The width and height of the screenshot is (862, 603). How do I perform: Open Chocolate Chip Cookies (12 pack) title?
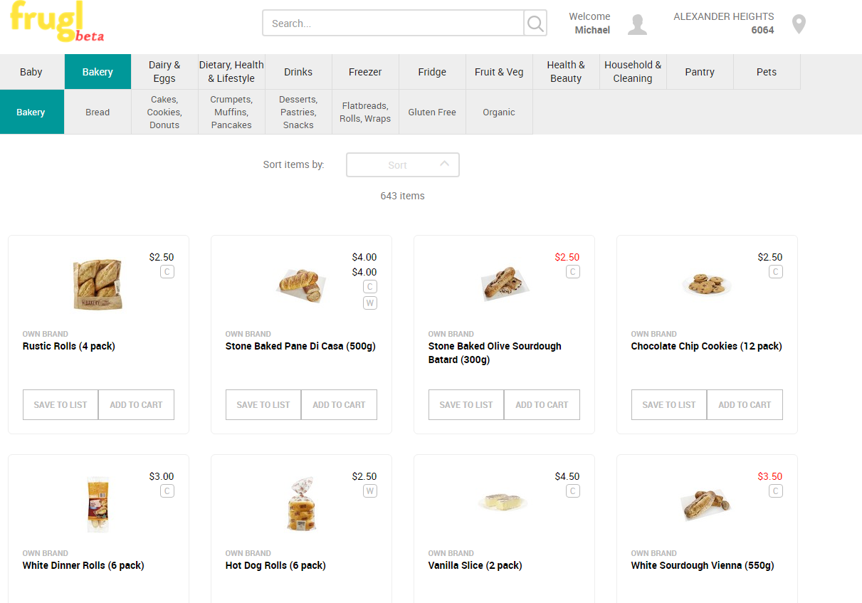point(706,347)
